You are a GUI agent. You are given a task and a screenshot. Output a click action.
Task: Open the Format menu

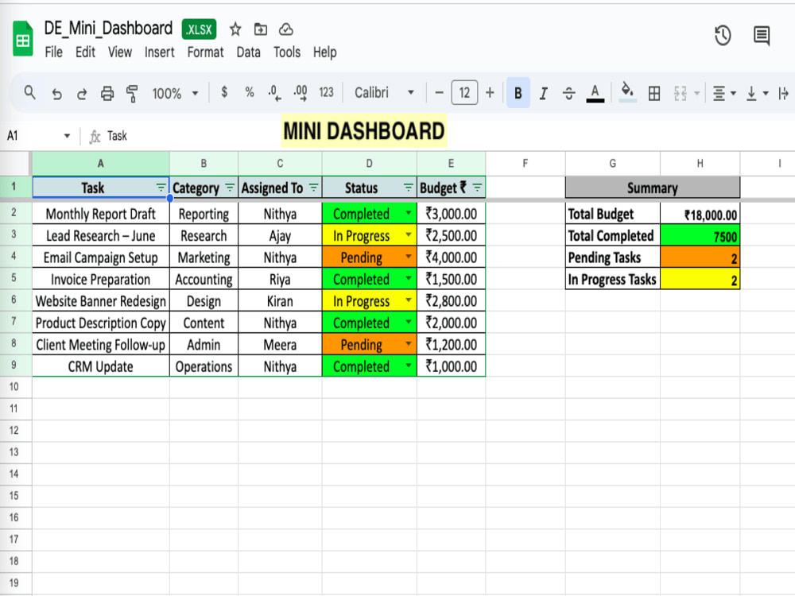tap(205, 52)
